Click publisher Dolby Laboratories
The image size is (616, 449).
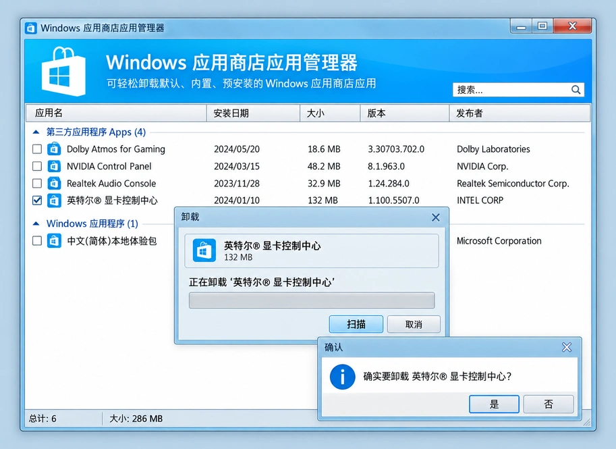pyautogui.click(x=493, y=149)
